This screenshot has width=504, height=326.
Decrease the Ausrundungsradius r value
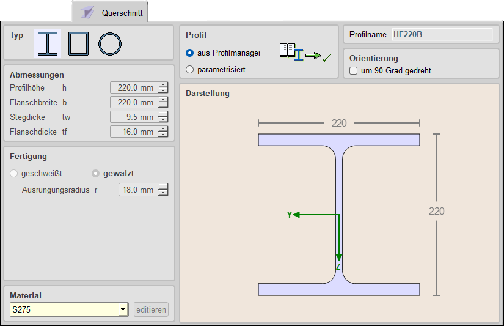[163, 193]
